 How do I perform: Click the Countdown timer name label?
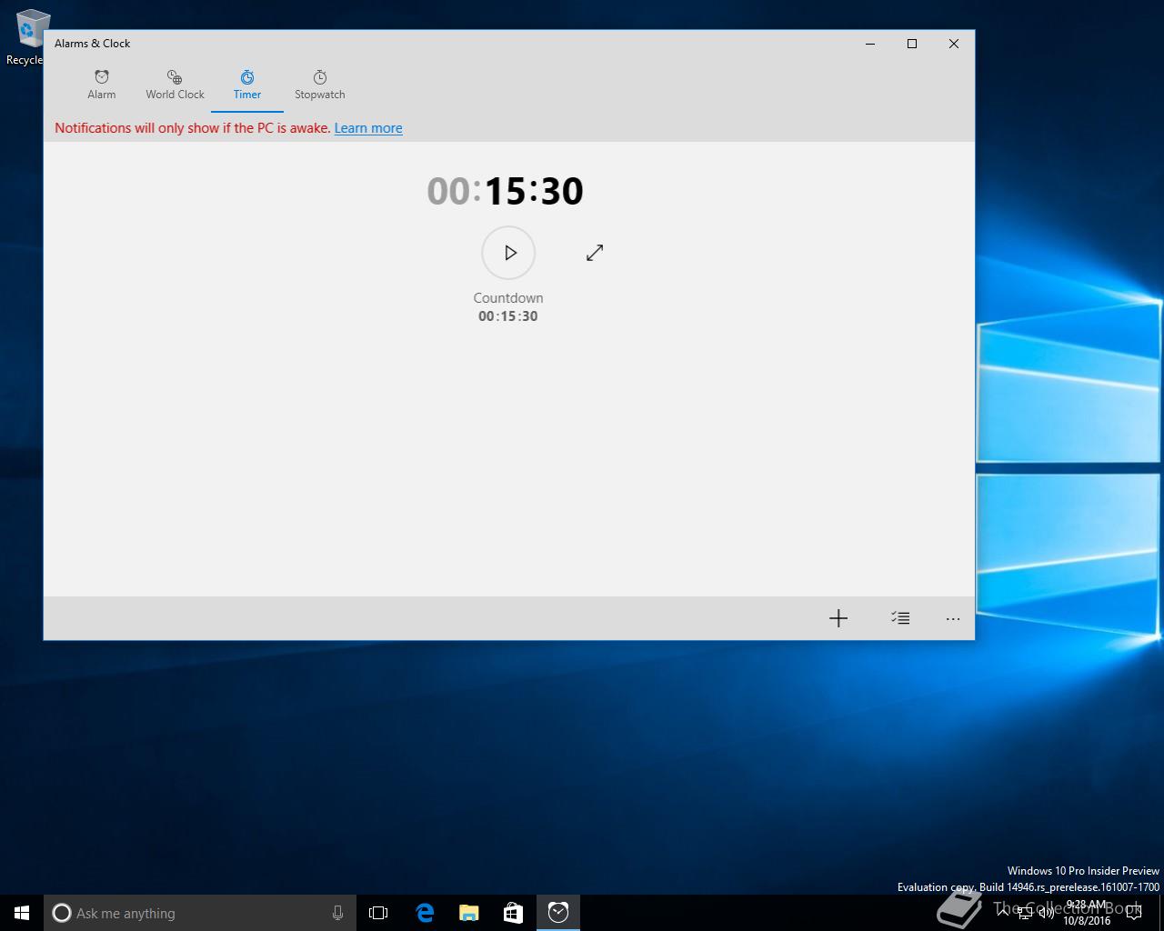[x=508, y=298]
